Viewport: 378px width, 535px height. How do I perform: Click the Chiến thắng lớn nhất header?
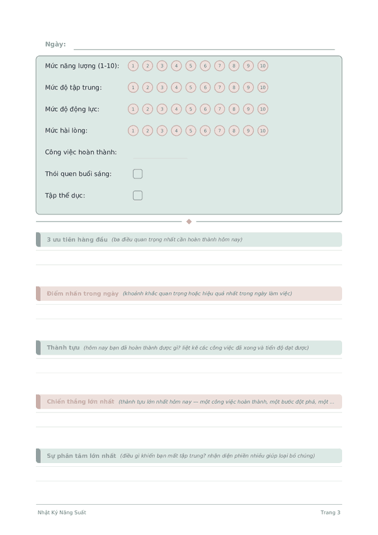pos(189,402)
